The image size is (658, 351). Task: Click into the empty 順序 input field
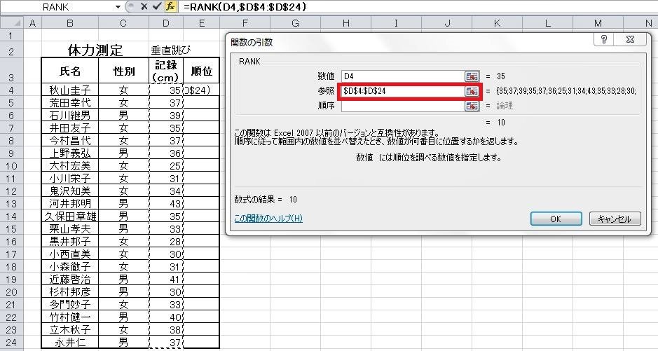(x=402, y=106)
